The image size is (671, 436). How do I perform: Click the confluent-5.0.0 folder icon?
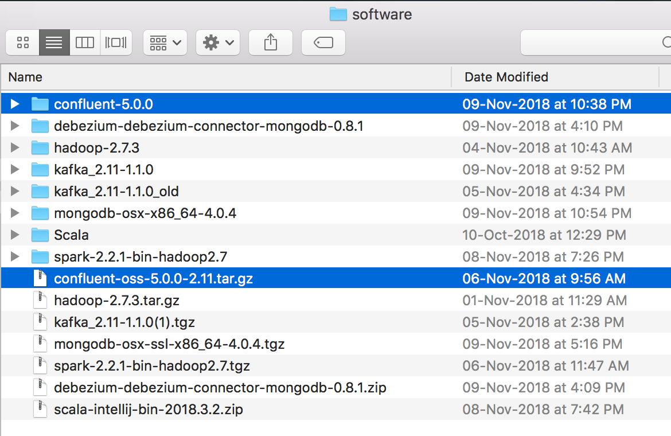point(40,104)
